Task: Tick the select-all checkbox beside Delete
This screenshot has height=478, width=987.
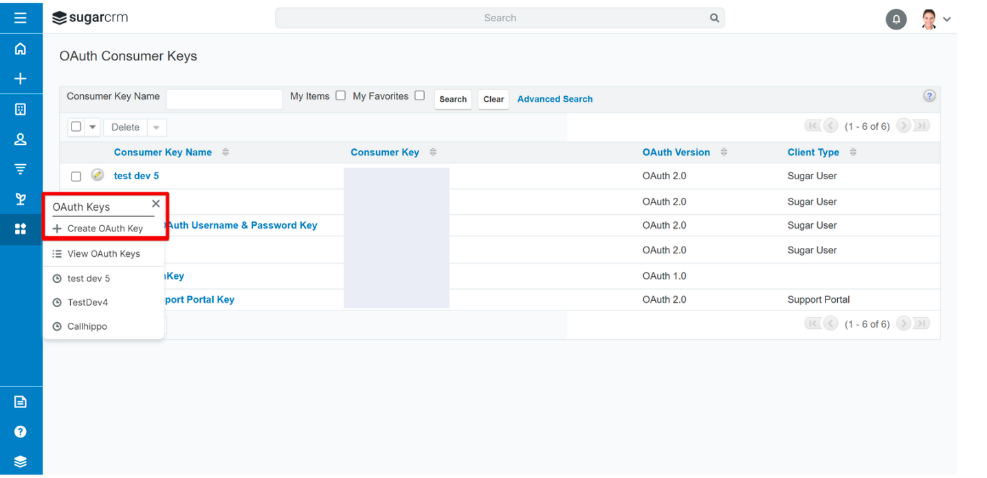Action: pos(76,126)
